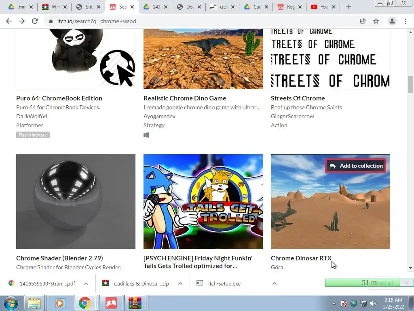
Task: Click the lock icon in address bar
Action: click(x=51, y=21)
